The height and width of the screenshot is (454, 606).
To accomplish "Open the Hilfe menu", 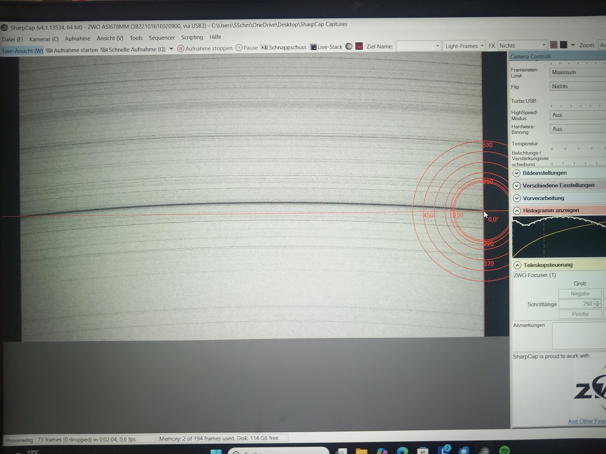I will tap(215, 37).
